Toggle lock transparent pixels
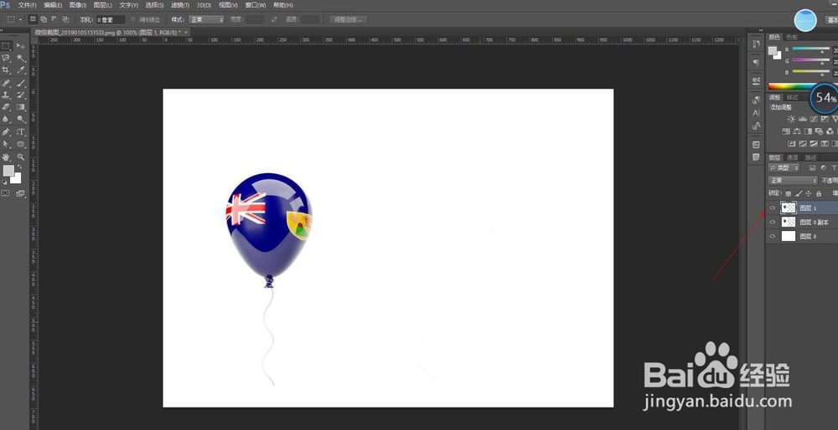This screenshot has height=430, width=838. (789, 193)
